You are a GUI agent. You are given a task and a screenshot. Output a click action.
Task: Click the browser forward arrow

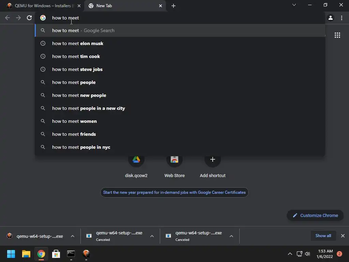click(x=18, y=18)
